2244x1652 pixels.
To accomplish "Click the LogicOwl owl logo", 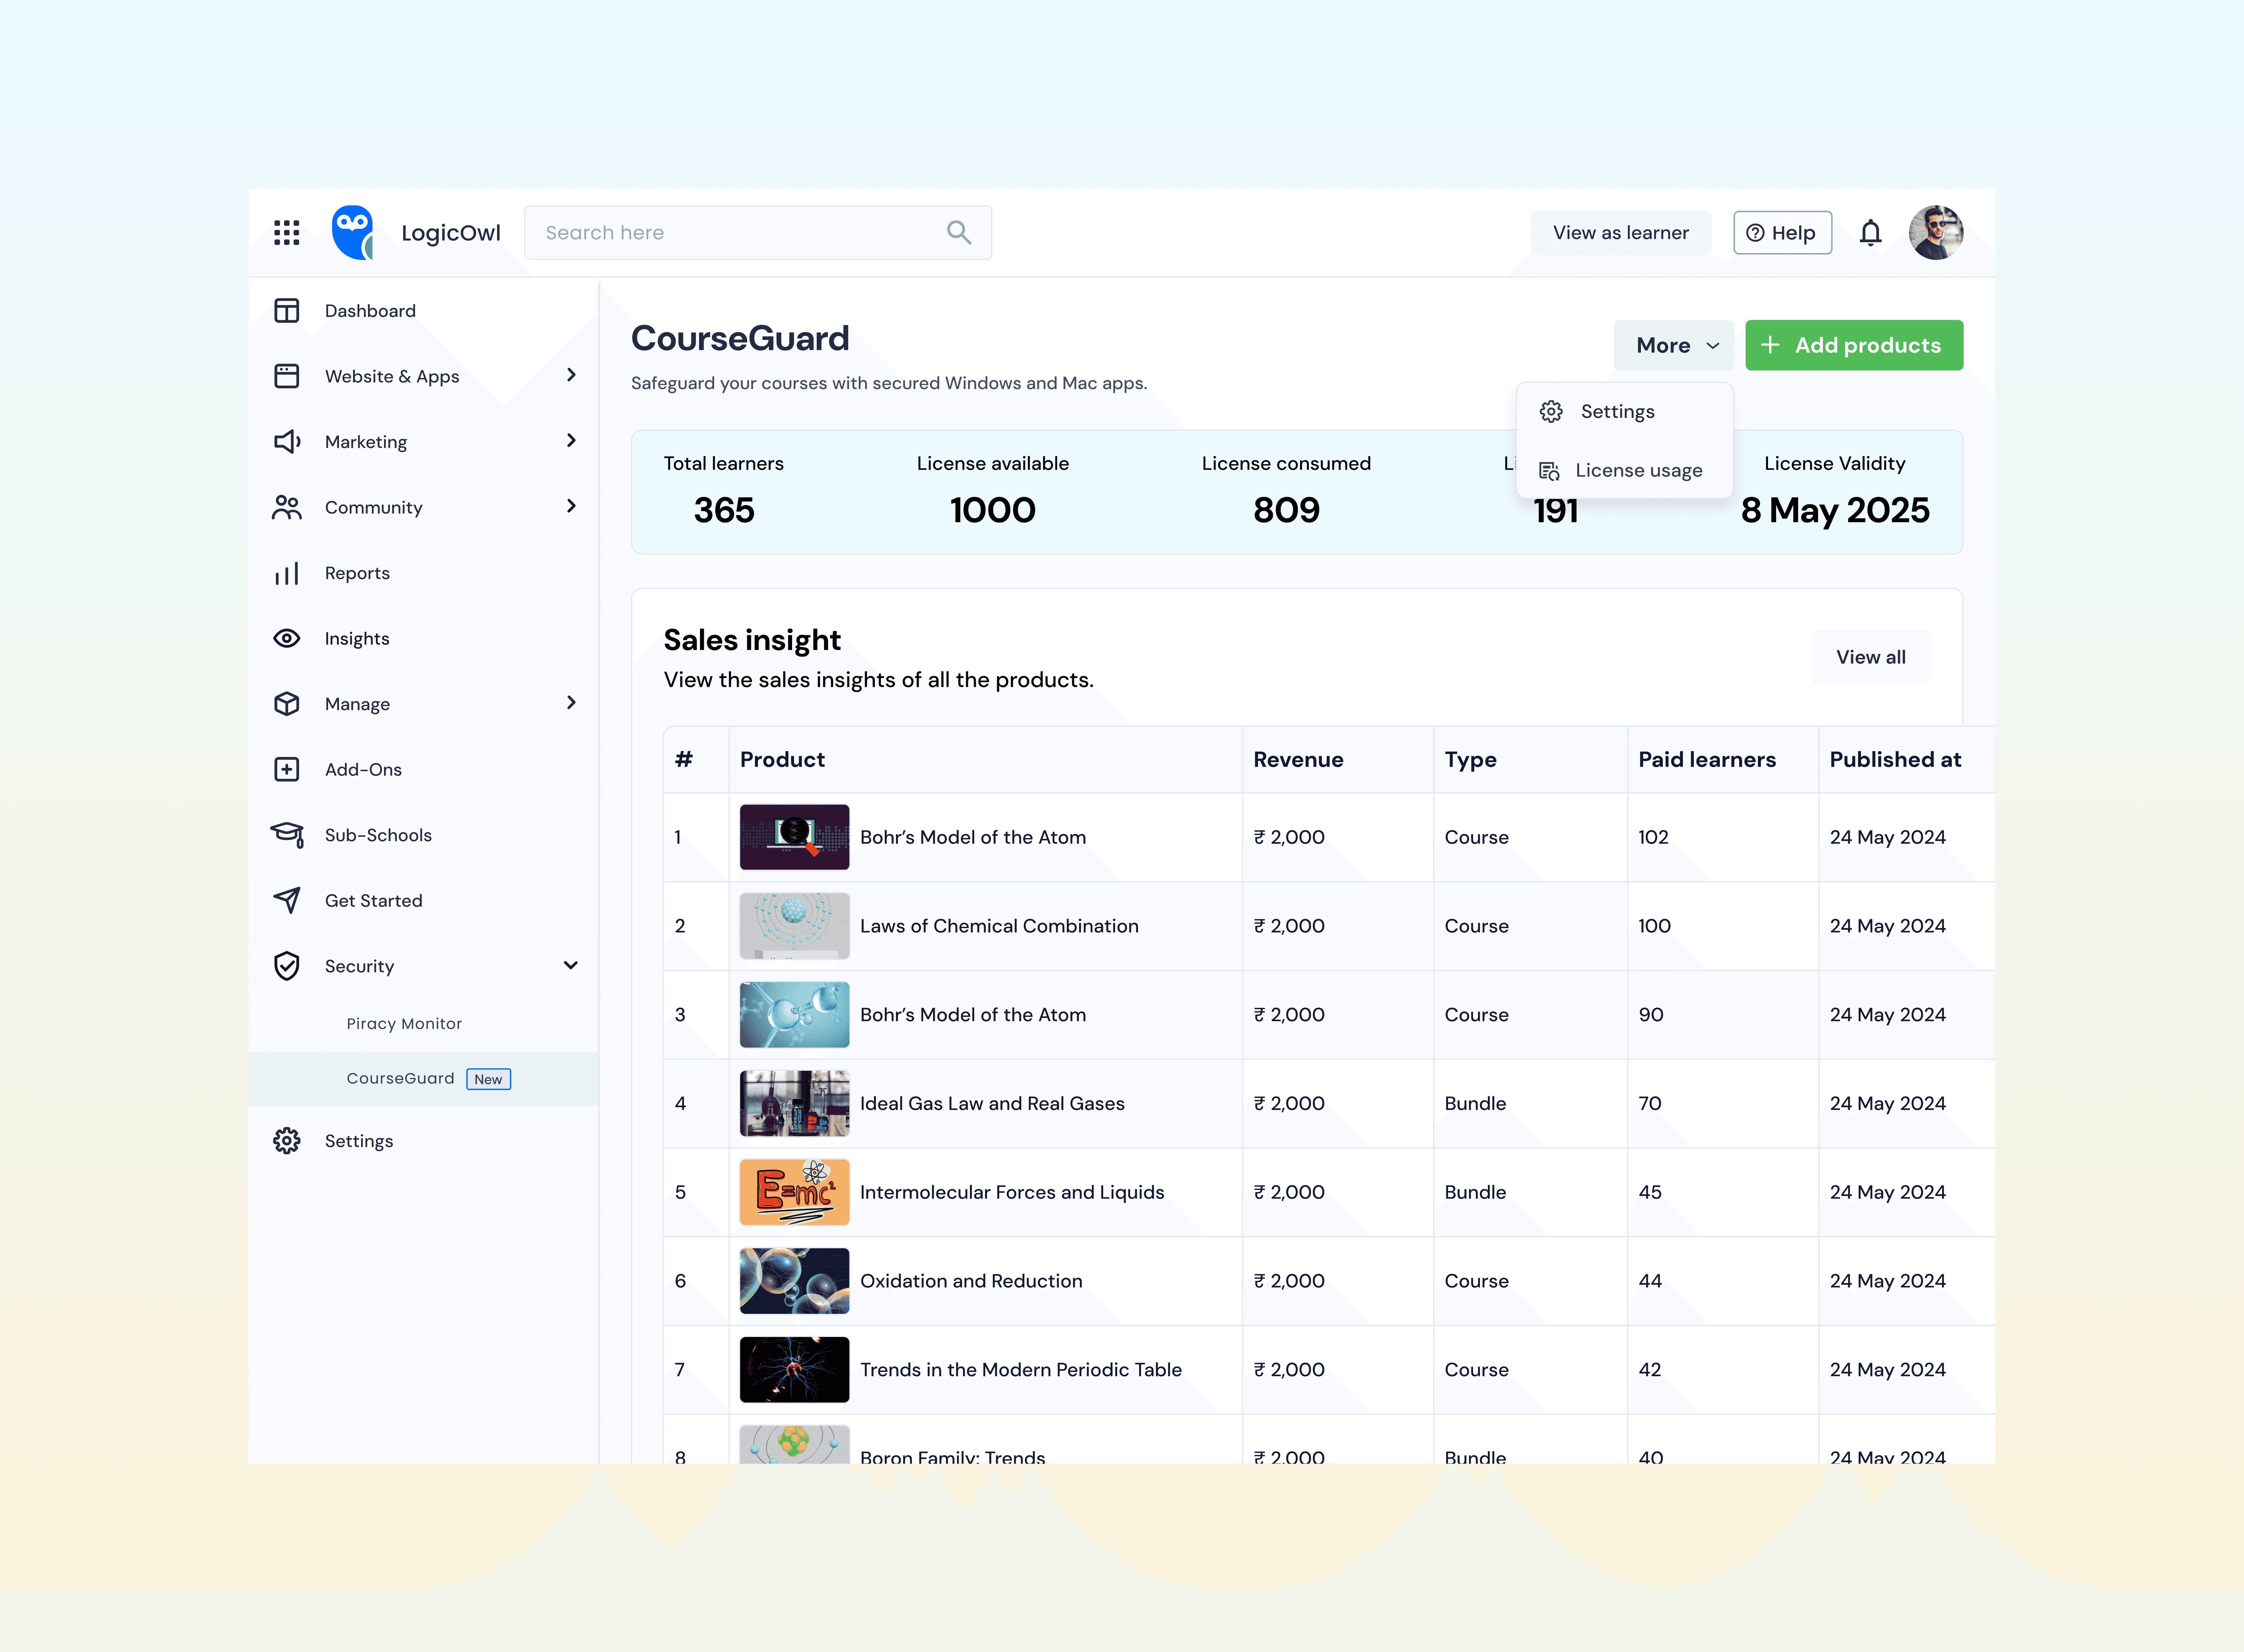I will pos(352,233).
